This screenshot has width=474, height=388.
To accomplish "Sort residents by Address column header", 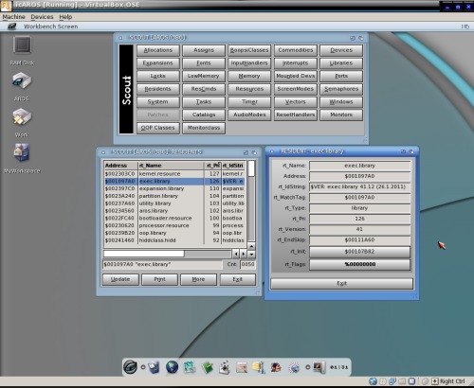I will tap(120, 166).
